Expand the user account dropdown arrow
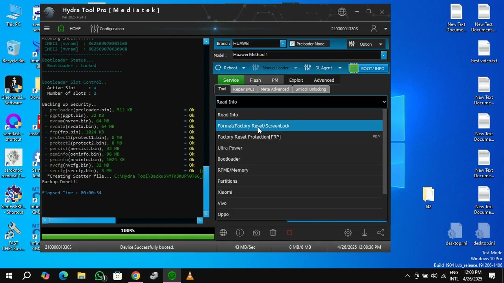 pos(385,29)
